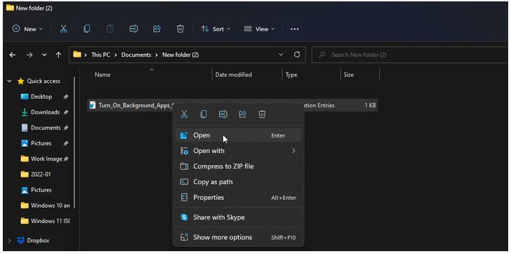Choose Open from the context menu

[238, 135]
